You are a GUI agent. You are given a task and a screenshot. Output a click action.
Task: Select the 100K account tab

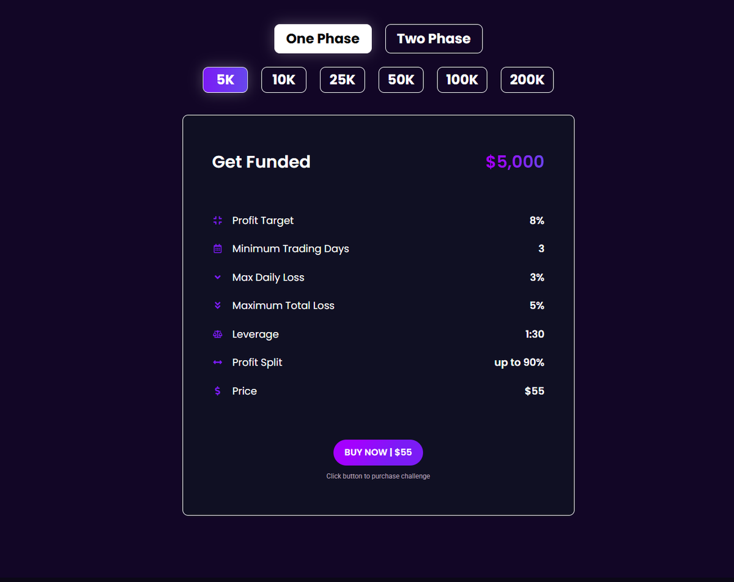tap(462, 80)
